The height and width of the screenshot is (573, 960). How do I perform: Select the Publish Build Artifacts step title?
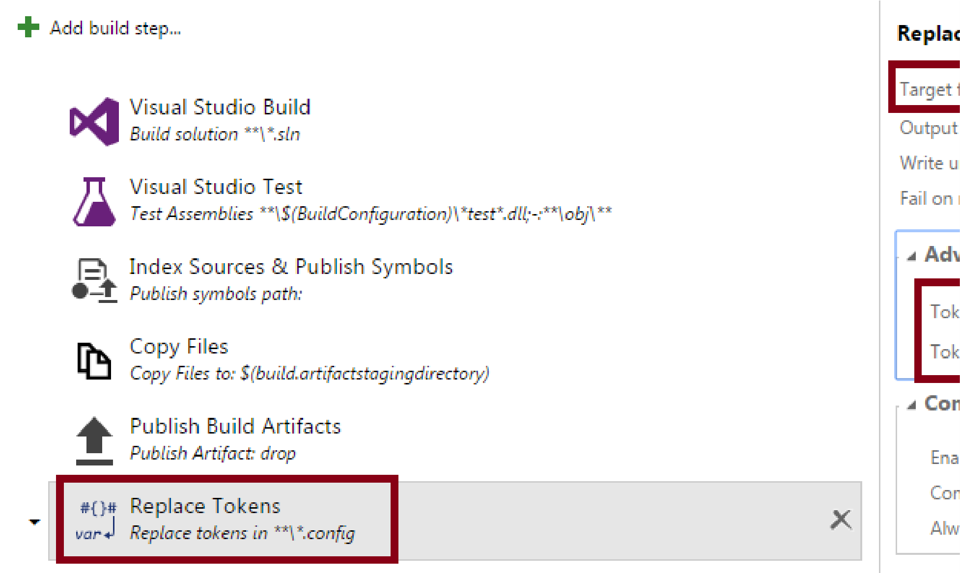click(235, 426)
